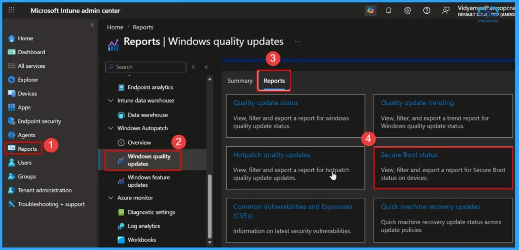
Task: Click the Log analytics icon
Action: click(121, 226)
